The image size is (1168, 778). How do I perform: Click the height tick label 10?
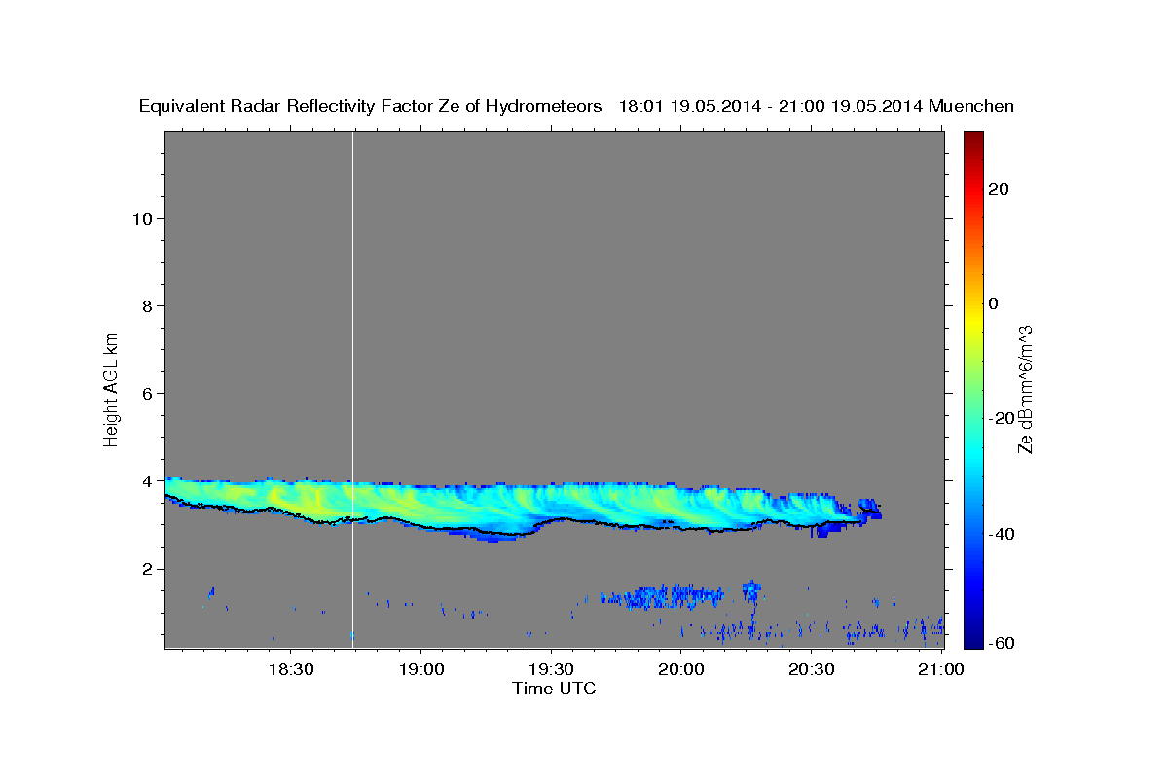point(142,218)
